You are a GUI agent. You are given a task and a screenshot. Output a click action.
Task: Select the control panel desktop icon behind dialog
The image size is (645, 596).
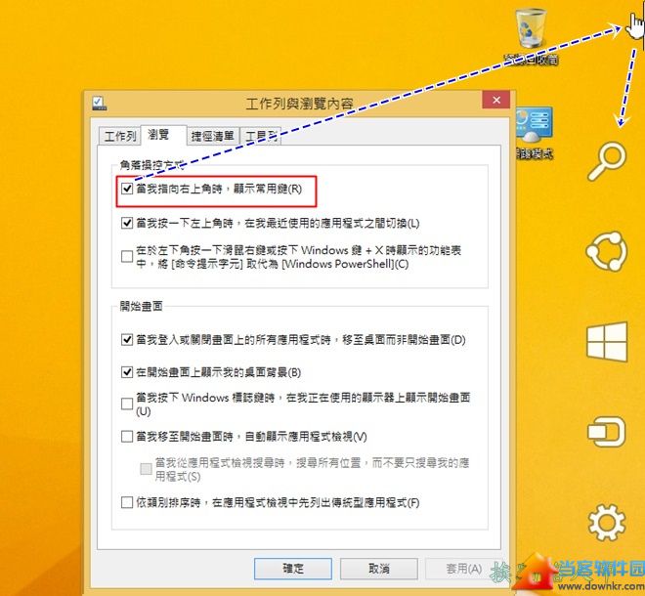534,134
